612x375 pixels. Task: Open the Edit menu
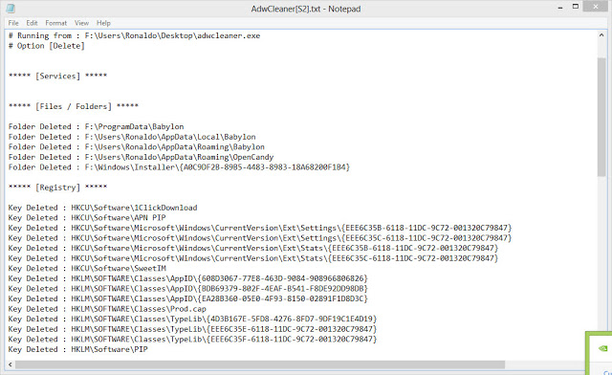click(x=32, y=23)
